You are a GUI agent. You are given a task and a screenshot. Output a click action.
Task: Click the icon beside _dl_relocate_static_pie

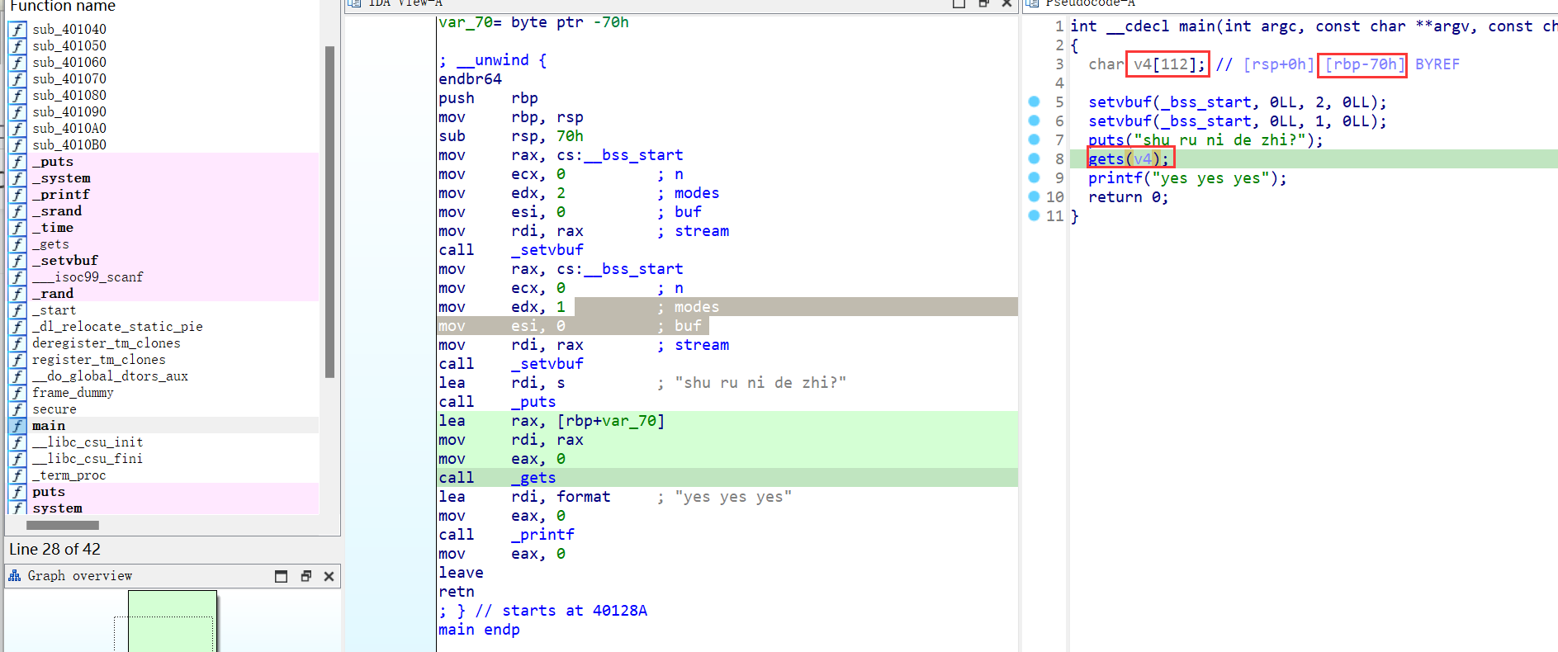pos(18,327)
